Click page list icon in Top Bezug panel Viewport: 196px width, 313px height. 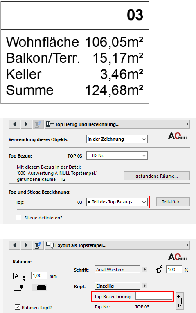tap(38, 124)
